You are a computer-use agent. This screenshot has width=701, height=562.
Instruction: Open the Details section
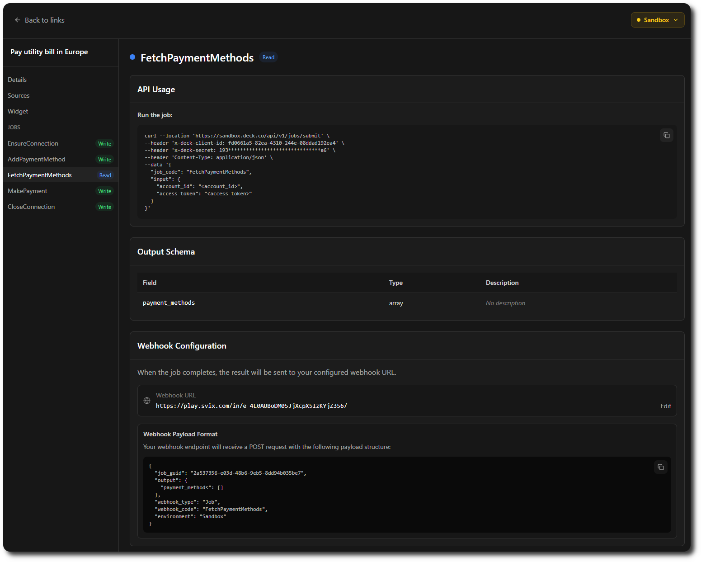click(x=17, y=80)
